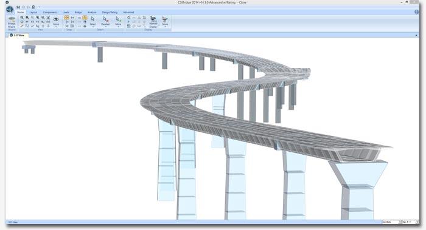Expand the Select group More dropdown
The image size is (426, 230).
click(x=118, y=21)
